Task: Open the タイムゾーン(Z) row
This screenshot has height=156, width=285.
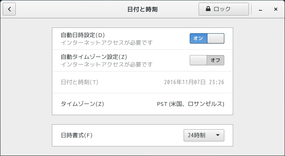Action: [142, 104]
